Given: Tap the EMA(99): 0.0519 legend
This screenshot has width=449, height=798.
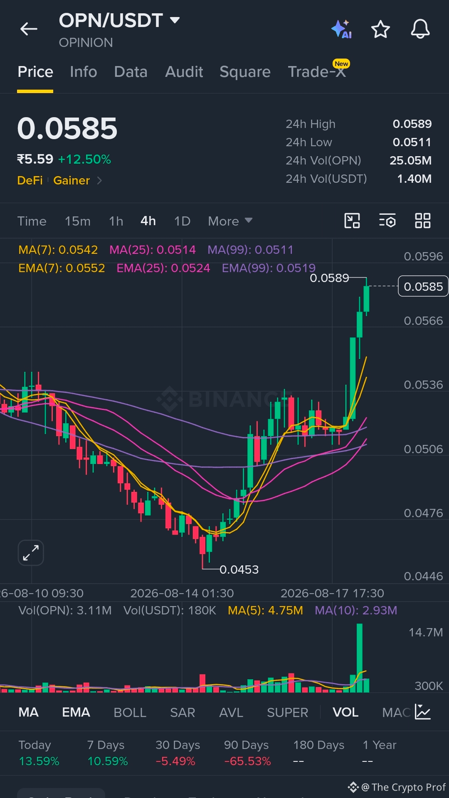Looking at the screenshot, I should pyautogui.click(x=269, y=268).
